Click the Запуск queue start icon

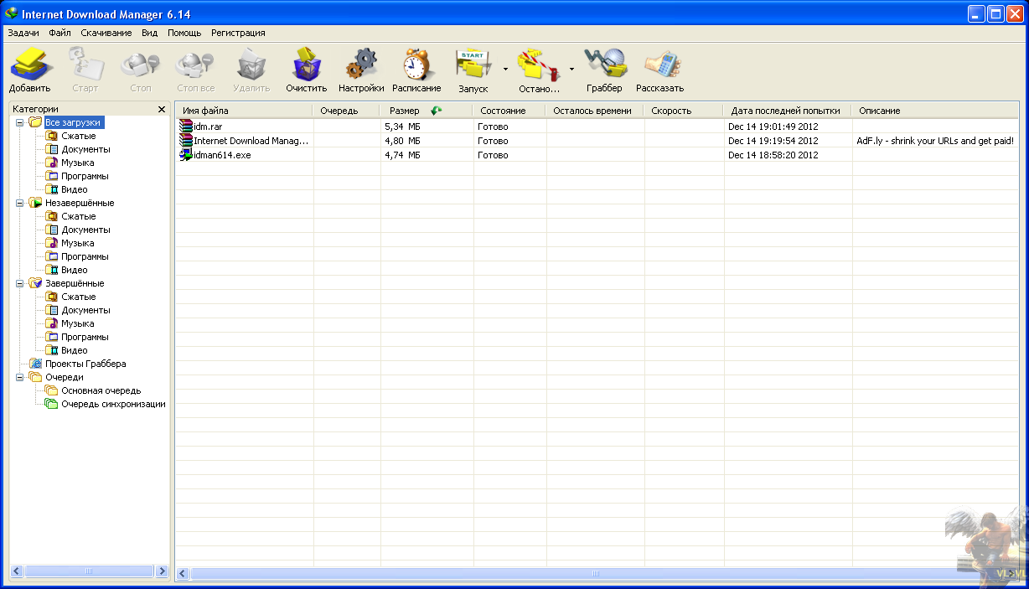click(x=473, y=65)
